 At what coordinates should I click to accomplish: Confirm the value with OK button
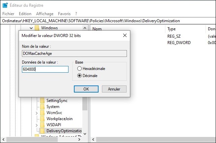tap(86, 89)
